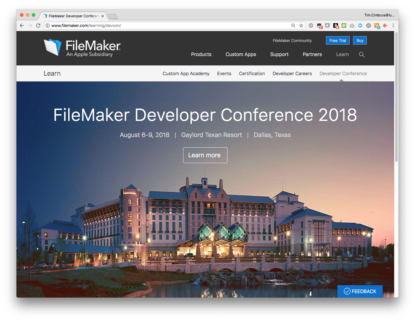Close the FileMaker Developer Conference tab
The height and width of the screenshot is (321, 415).
[103, 16]
